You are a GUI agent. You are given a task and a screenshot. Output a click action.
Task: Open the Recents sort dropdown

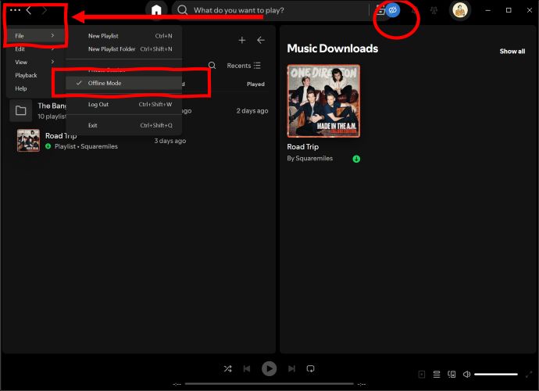(244, 66)
